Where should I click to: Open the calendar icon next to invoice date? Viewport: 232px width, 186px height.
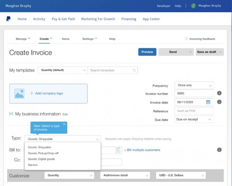pyautogui.click(x=208, y=102)
